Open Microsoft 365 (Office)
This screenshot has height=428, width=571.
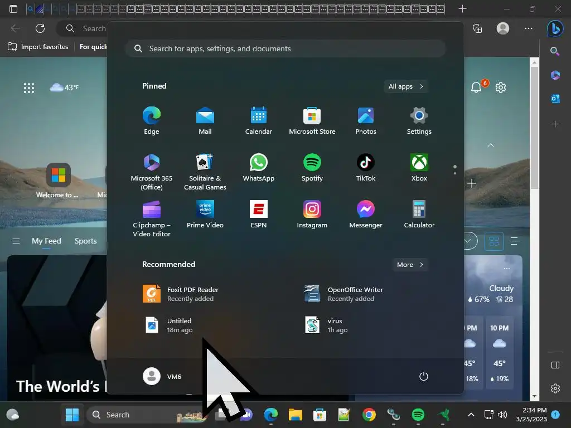(x=152, y=172)
